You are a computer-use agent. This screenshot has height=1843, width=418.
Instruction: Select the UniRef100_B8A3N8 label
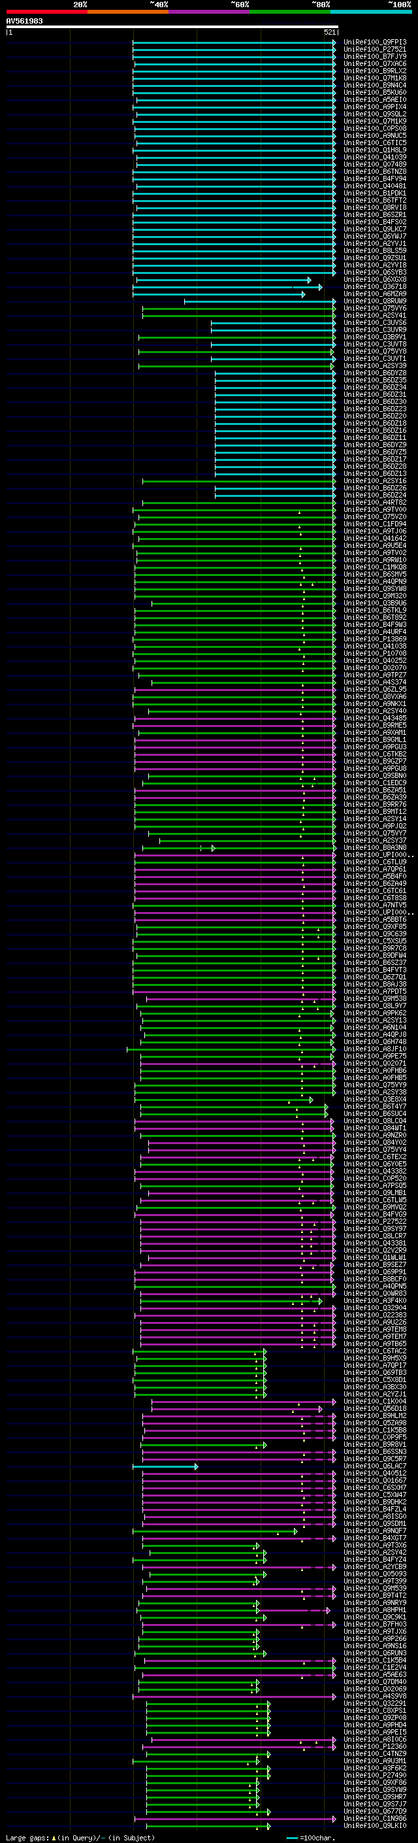pos(375,848)
